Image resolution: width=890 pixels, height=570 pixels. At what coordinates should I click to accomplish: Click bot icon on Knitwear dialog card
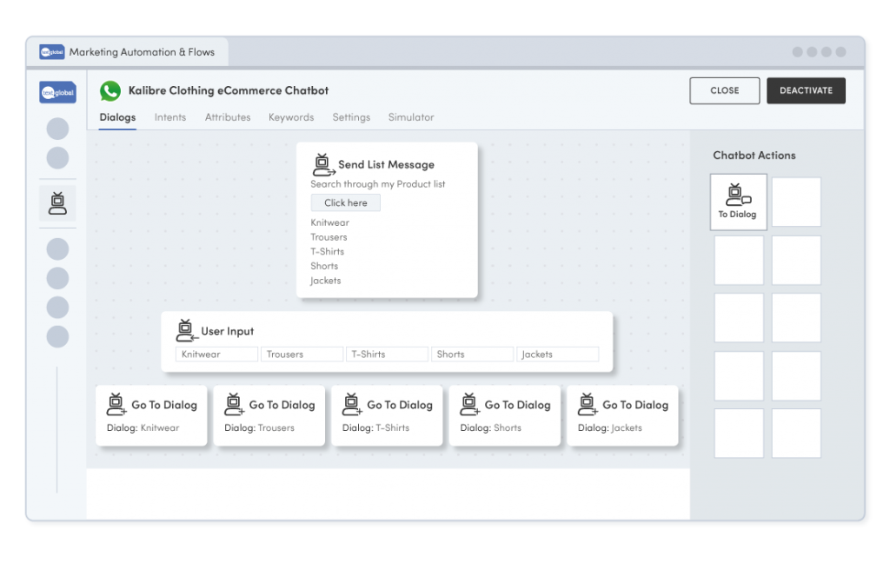(x=116, y=404)
